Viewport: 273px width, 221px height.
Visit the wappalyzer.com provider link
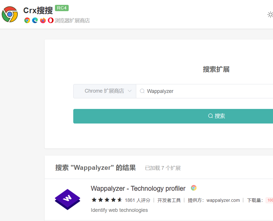(x=223, y=200)
